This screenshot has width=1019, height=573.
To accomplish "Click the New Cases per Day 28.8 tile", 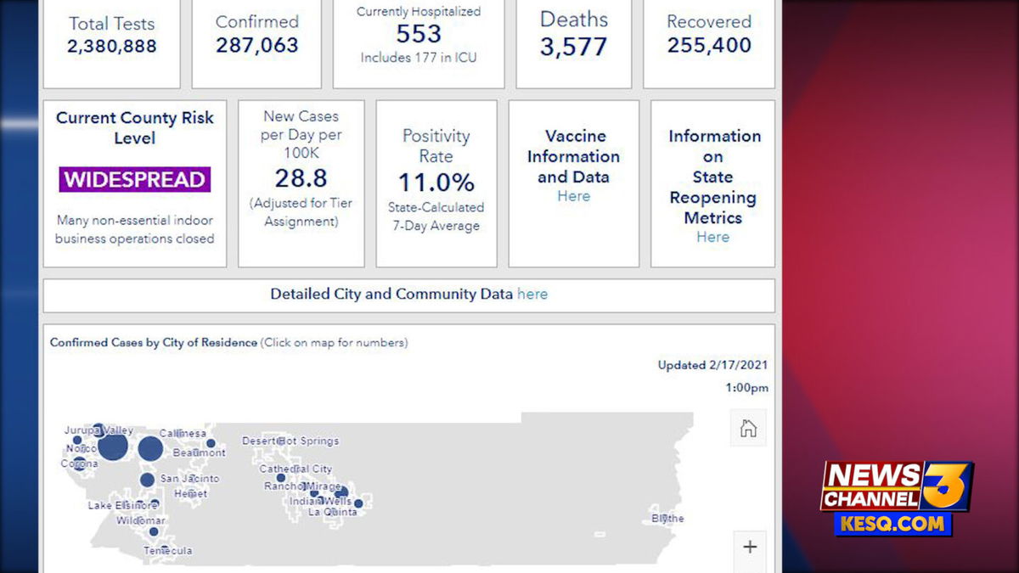I will (x=301, y=183).
